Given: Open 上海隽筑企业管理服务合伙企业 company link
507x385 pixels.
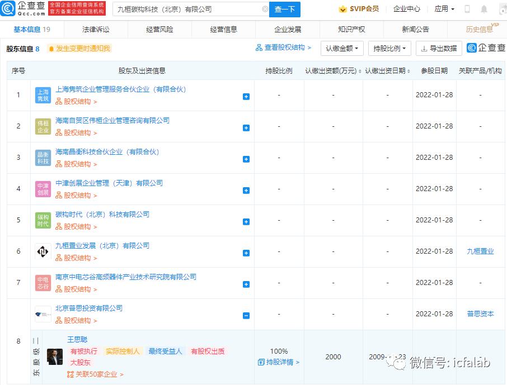Looking at the screenshot, I should (121, 89).
